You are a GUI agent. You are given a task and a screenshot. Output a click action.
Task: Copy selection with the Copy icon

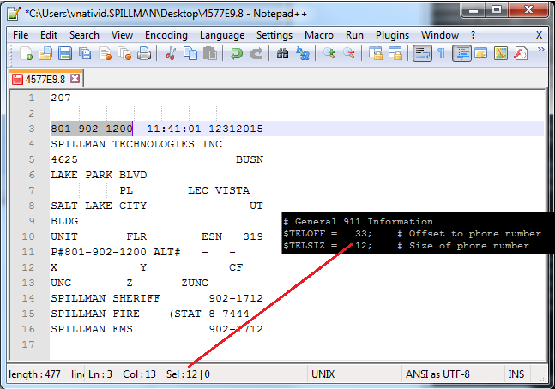point(190,54)
